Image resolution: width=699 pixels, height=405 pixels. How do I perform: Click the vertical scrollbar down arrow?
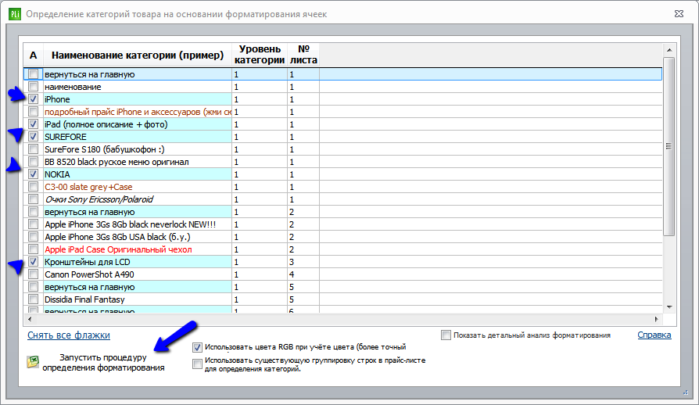coord(669,307)
